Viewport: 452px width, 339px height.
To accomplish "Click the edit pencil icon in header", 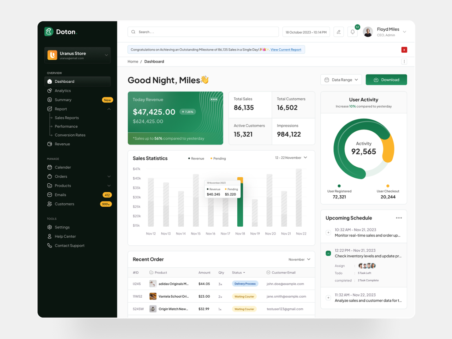I will [x=339, y=32].
